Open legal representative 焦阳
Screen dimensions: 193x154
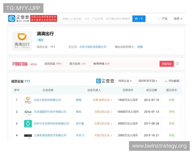pyautogui.click(x=78, y=112)
